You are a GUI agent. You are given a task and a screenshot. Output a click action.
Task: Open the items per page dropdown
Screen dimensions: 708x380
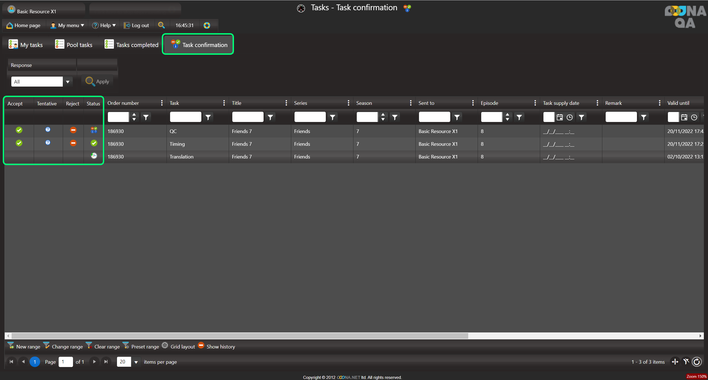[136, 362]
